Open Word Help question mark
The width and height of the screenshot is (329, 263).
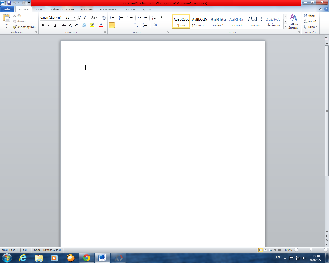click(326, 9)
